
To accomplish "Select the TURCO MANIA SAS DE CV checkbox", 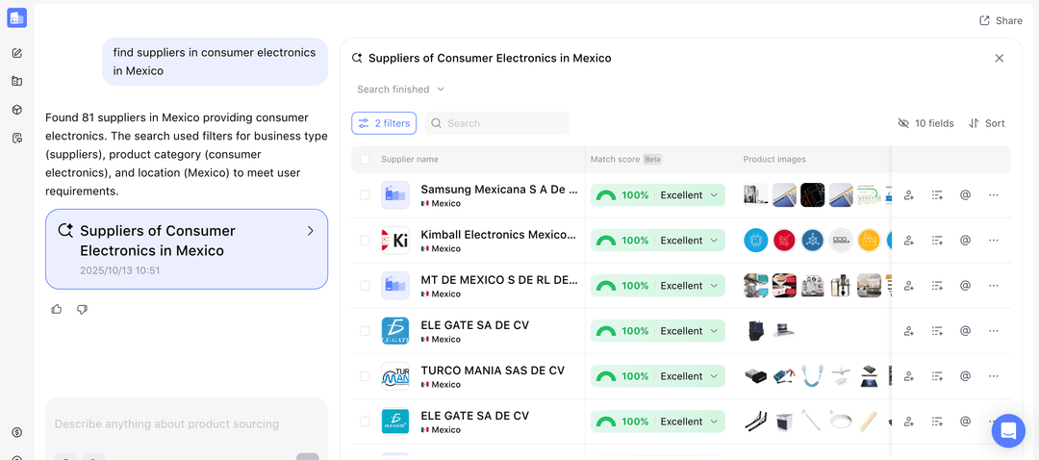I will (x=366, y=376).
